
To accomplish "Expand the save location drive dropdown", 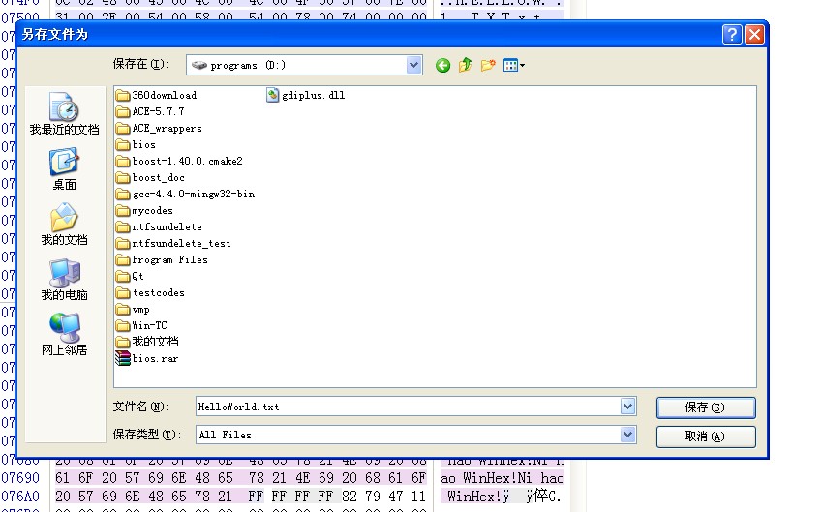I will 413,65.
